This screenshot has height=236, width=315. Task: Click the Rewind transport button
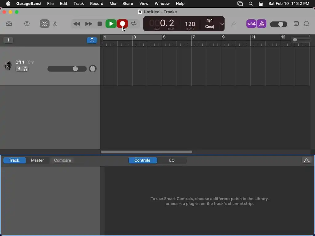[77, 24]
